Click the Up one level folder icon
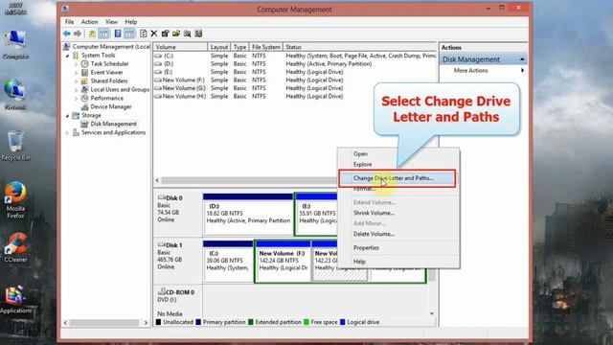Screen dimensions: 613x345 pyautogui.click(x=92, y=34)
